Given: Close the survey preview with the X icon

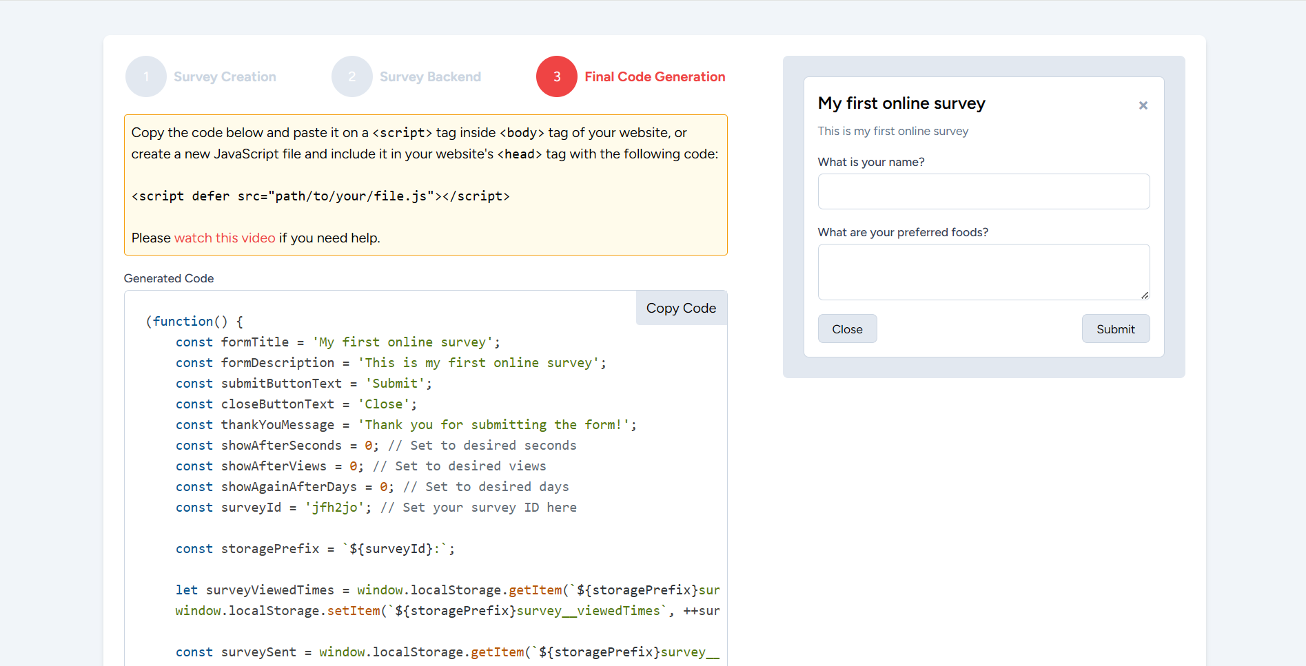Looking at the screenshot, I should coord(1143,105).
